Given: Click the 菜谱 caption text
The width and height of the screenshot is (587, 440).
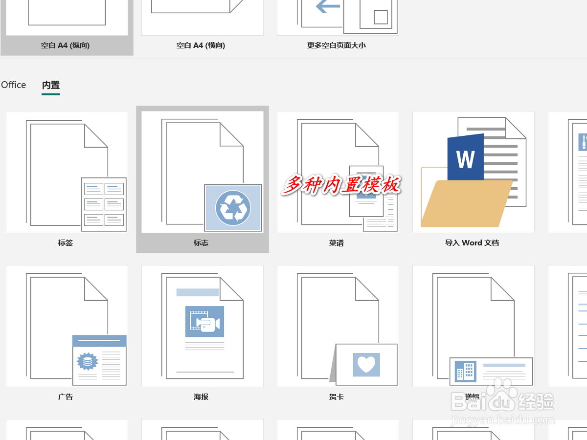Looking at the screenshot, I should pyautogui.click(x=337, y=243).
